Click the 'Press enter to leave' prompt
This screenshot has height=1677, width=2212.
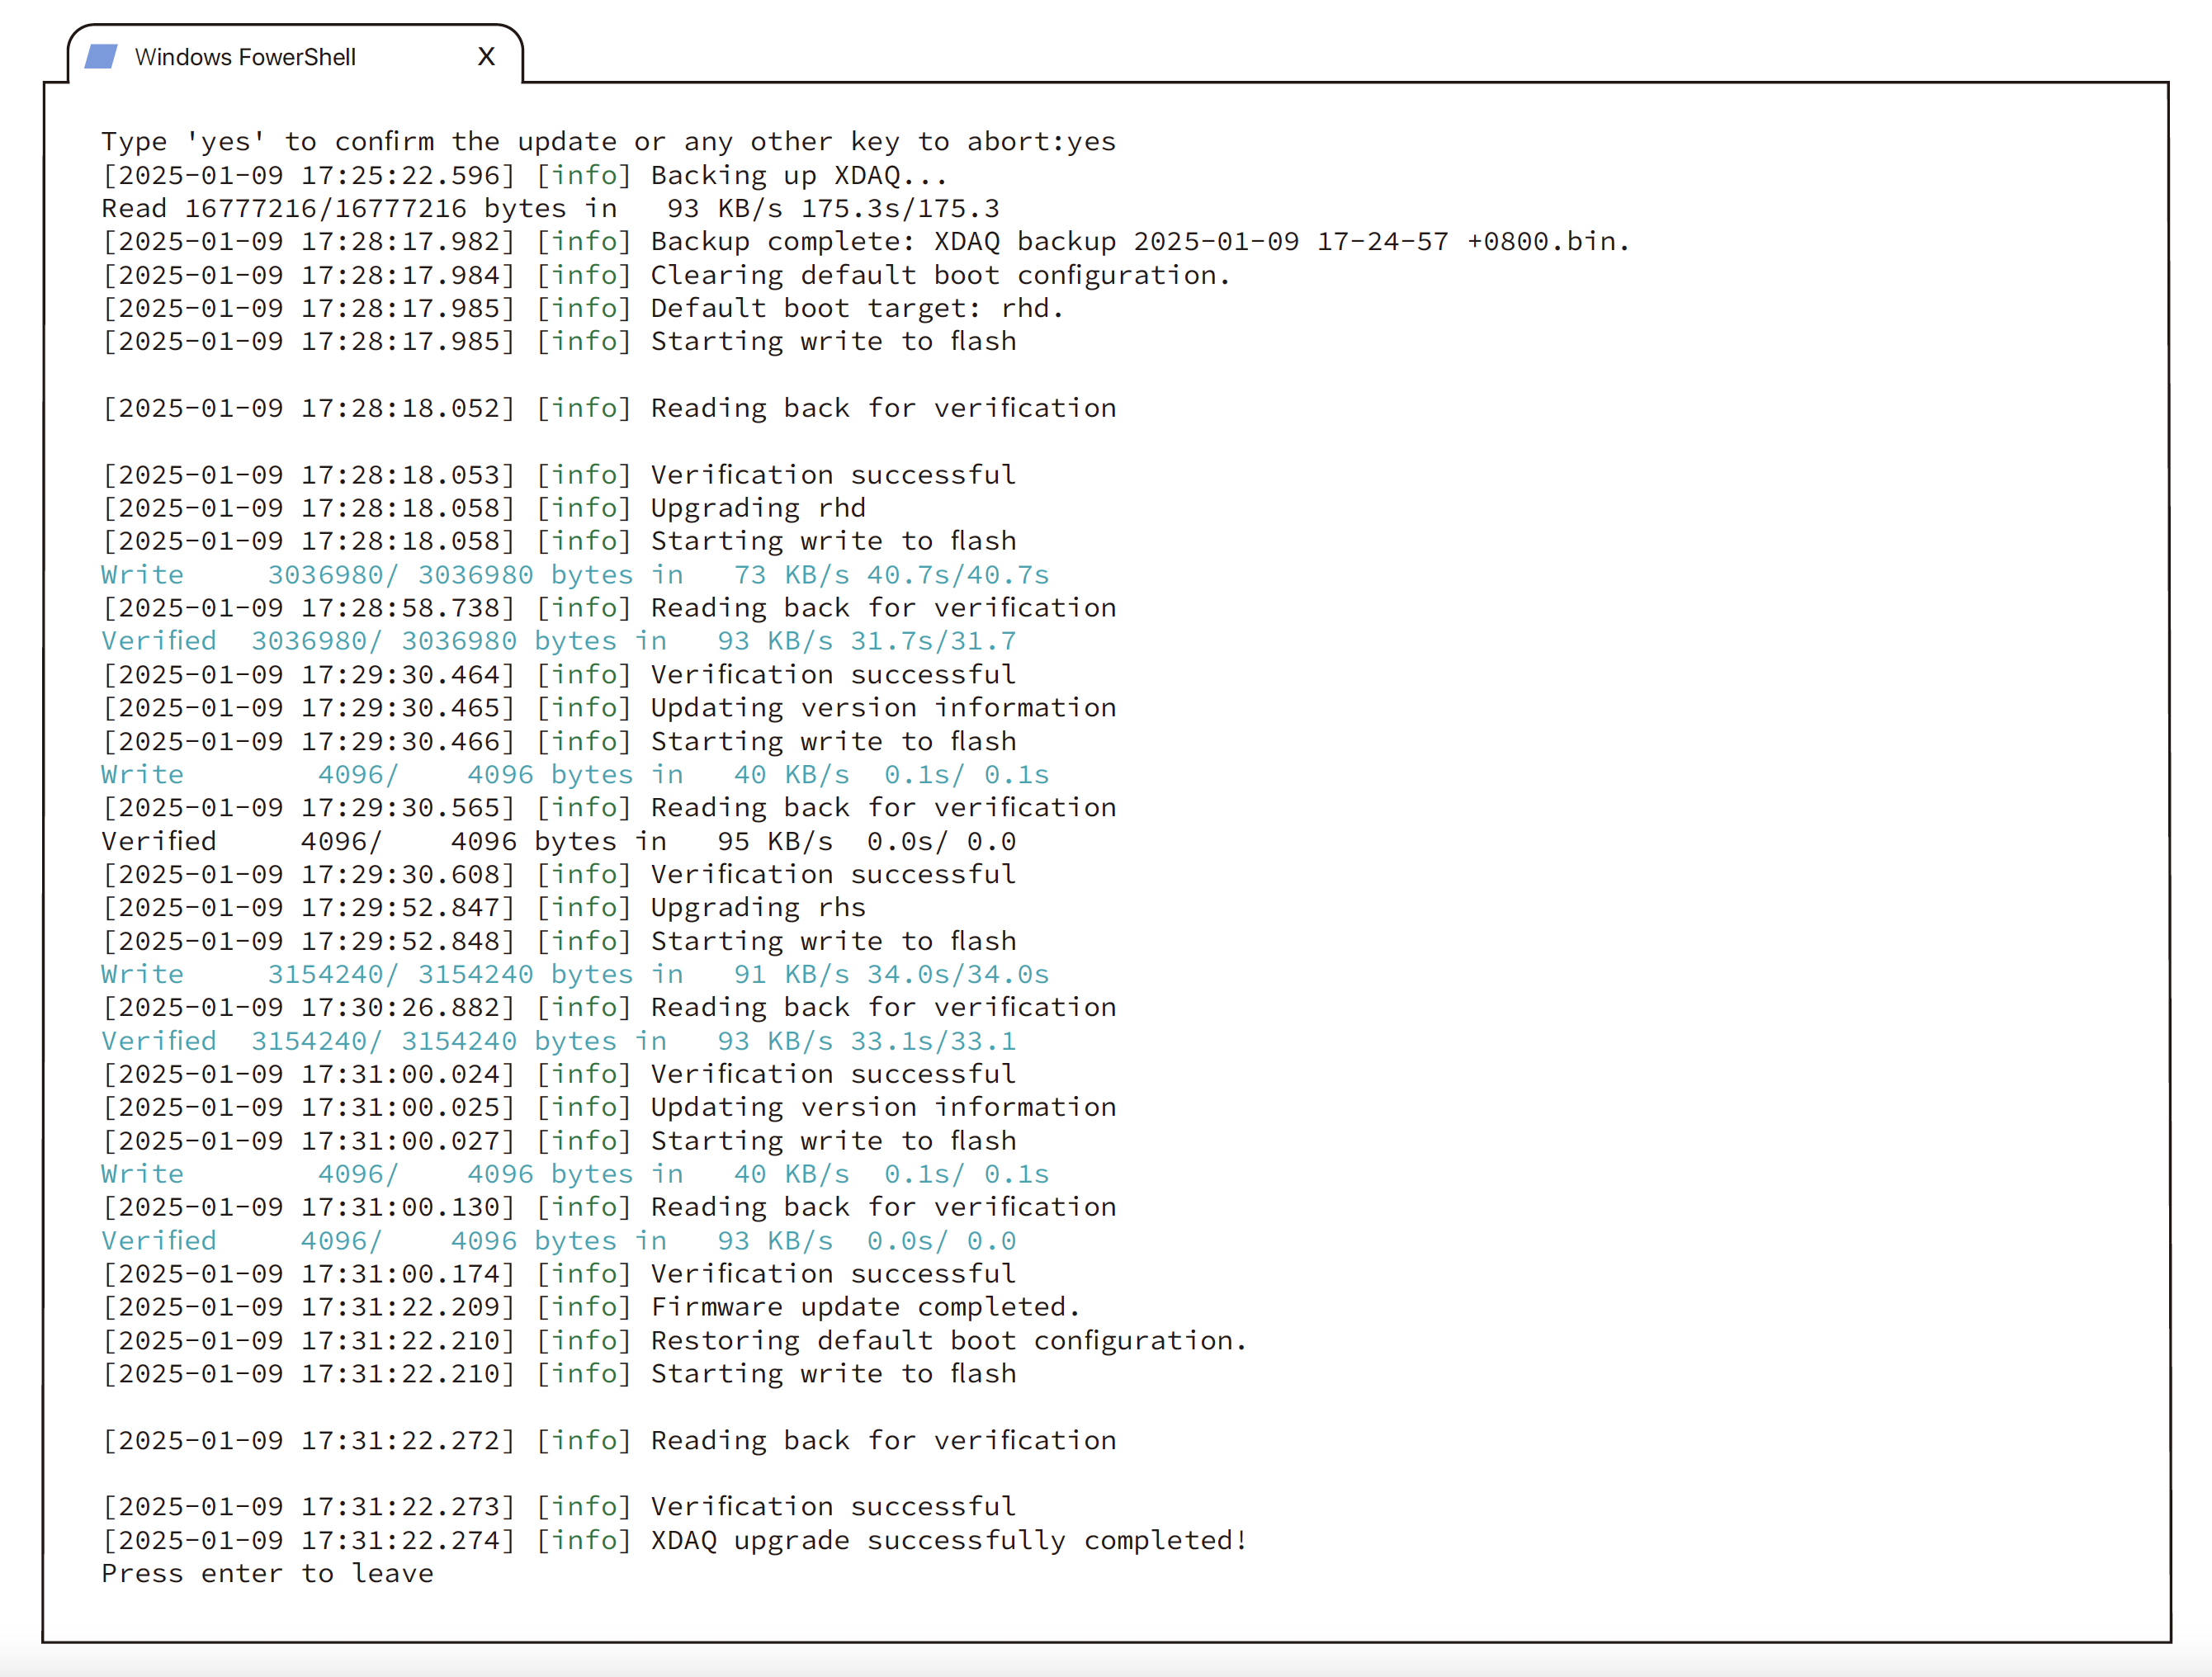[267, 1573]
